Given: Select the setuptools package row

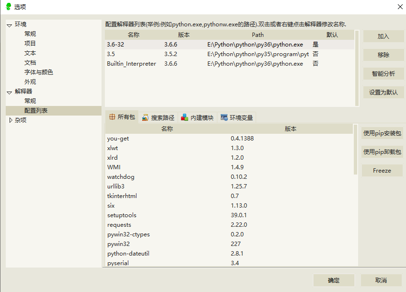Looking at the screenshot, I should [229, 215].
